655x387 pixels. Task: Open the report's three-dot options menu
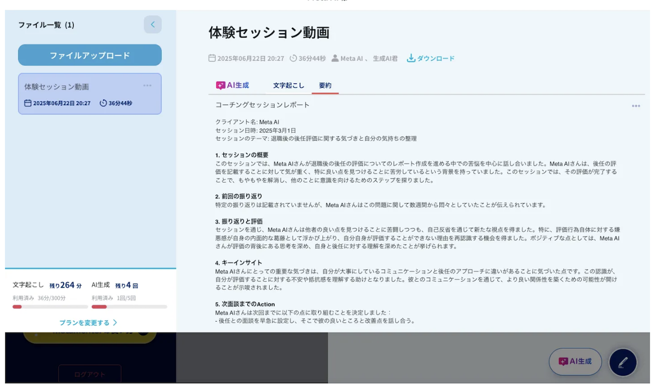pyautogui.click(x=636, y=106)
